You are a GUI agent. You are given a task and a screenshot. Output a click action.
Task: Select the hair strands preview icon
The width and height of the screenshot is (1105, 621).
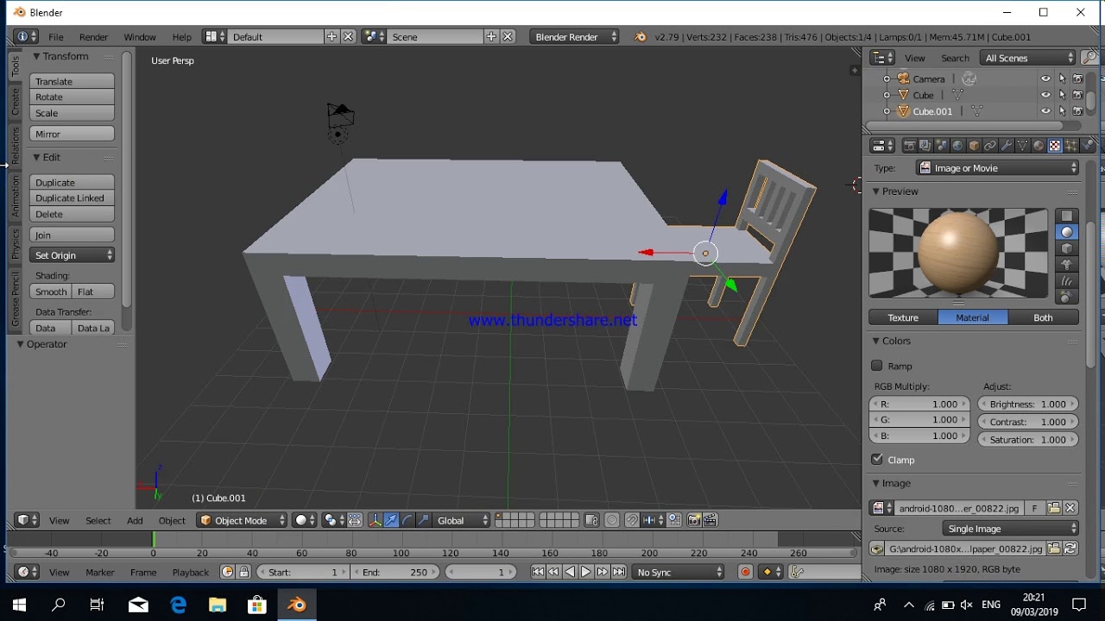(1067, 281)
